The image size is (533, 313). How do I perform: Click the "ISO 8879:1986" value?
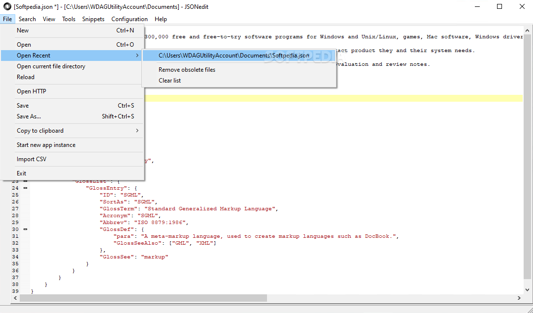pos(160,223)
